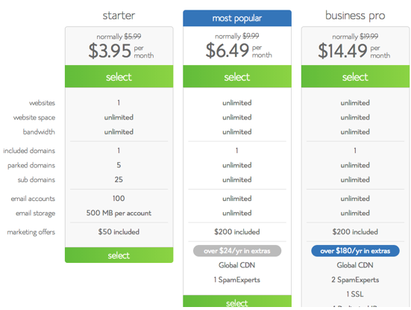Click the '1 SSL' item in business pro

point(355,294)
